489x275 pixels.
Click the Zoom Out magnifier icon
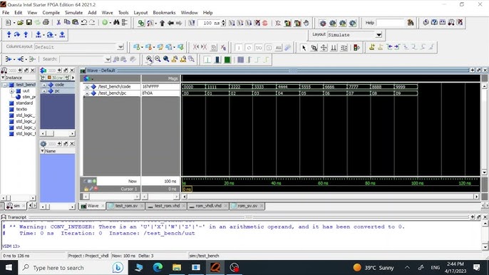tap(158, 59)
